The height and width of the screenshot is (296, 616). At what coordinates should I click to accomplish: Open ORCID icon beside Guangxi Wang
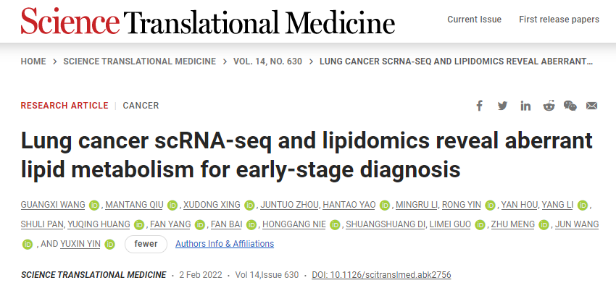94,206
